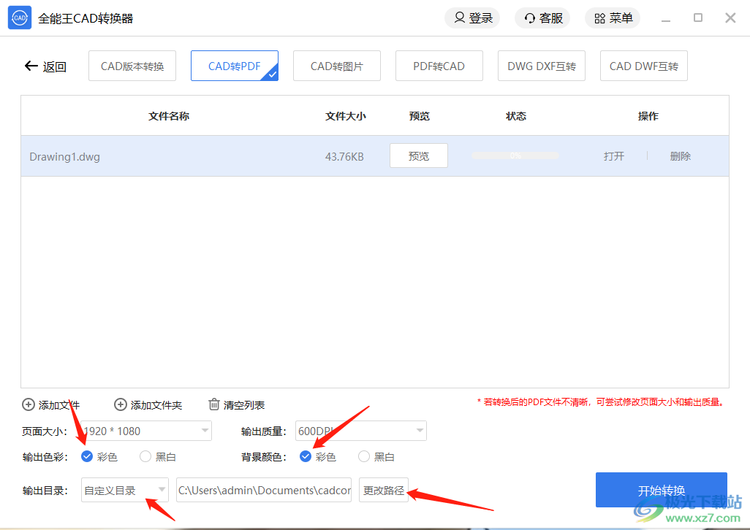Click the back arrow icon beside 返回
Screen dimensions: 750x530
[x=31, y=66]
